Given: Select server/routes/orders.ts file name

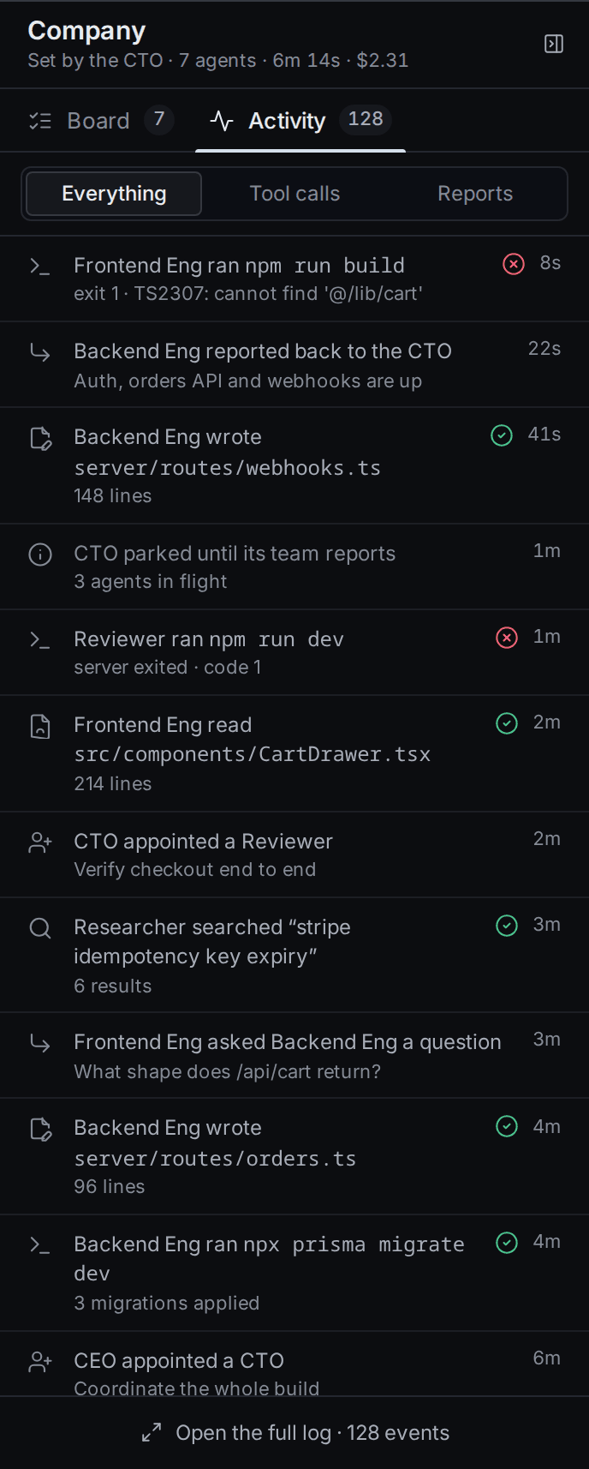Looking at the screenshot, I should 215,1159.
